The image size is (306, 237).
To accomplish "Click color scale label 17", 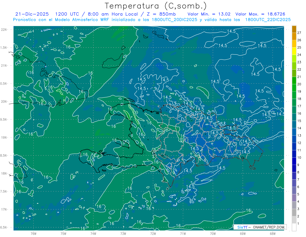I will tap(299, 106).
